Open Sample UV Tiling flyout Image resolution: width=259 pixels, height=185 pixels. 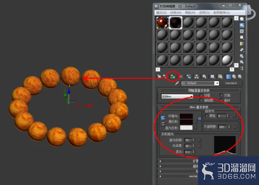[x=242, y=37]
